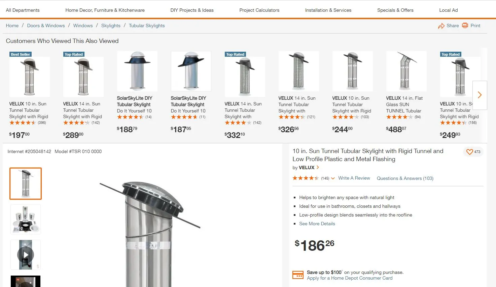Open Specials & Offers menu

(x=395, y=10)
